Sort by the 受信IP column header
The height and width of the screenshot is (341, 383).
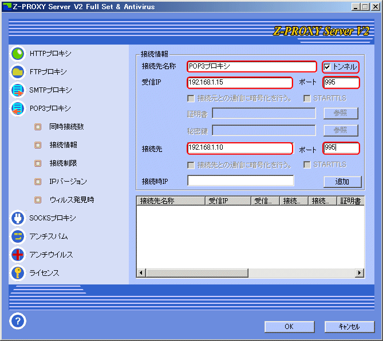pyautogui.click(x=228, y=201)
